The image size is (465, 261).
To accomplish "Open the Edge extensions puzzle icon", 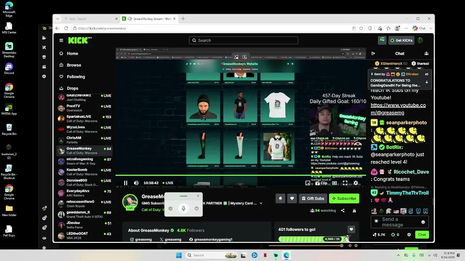I will click(x=370, y=28).
